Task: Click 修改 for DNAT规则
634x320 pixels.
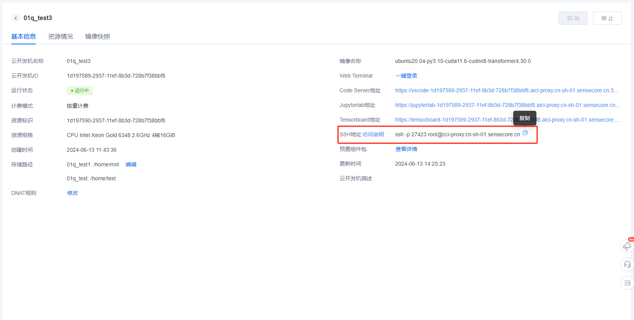Action: tap(73, 193)
